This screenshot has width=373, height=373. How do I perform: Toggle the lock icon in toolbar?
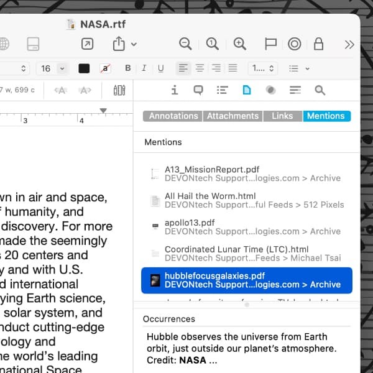(x=318, y=44)
